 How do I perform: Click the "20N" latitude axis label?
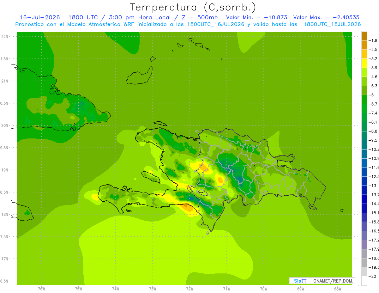pos(5,125)
